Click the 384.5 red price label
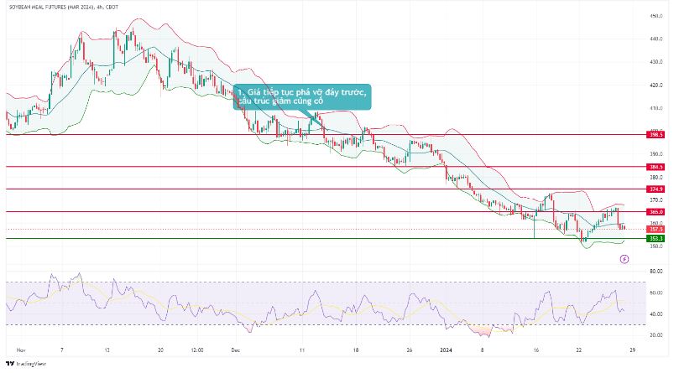 656,167
